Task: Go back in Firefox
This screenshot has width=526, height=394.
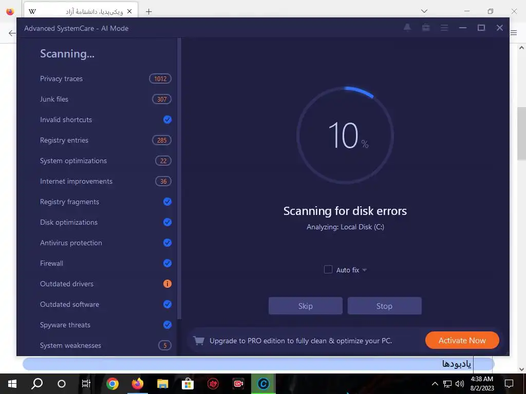Action: click(x=12, y=33)
